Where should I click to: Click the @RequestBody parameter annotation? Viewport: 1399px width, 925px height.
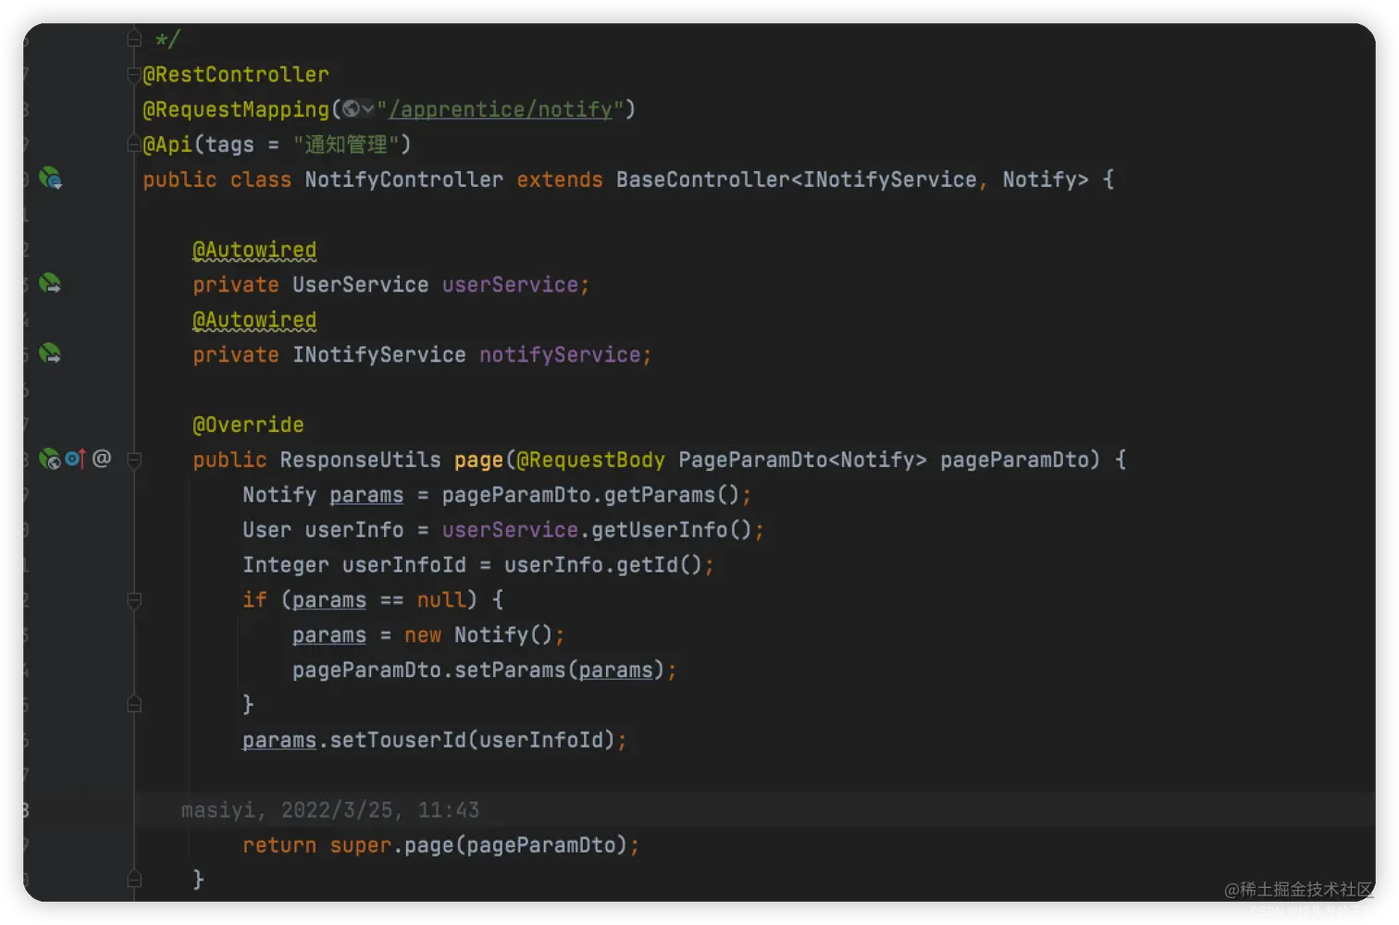[x=590, y=460]
